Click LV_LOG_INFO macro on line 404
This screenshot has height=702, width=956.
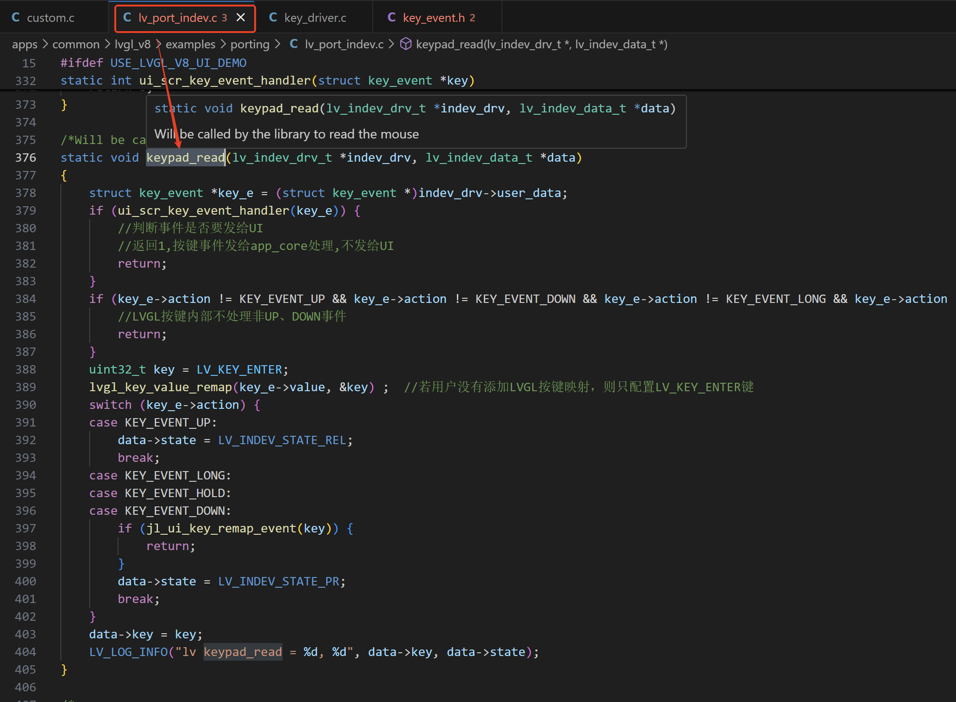128,652
